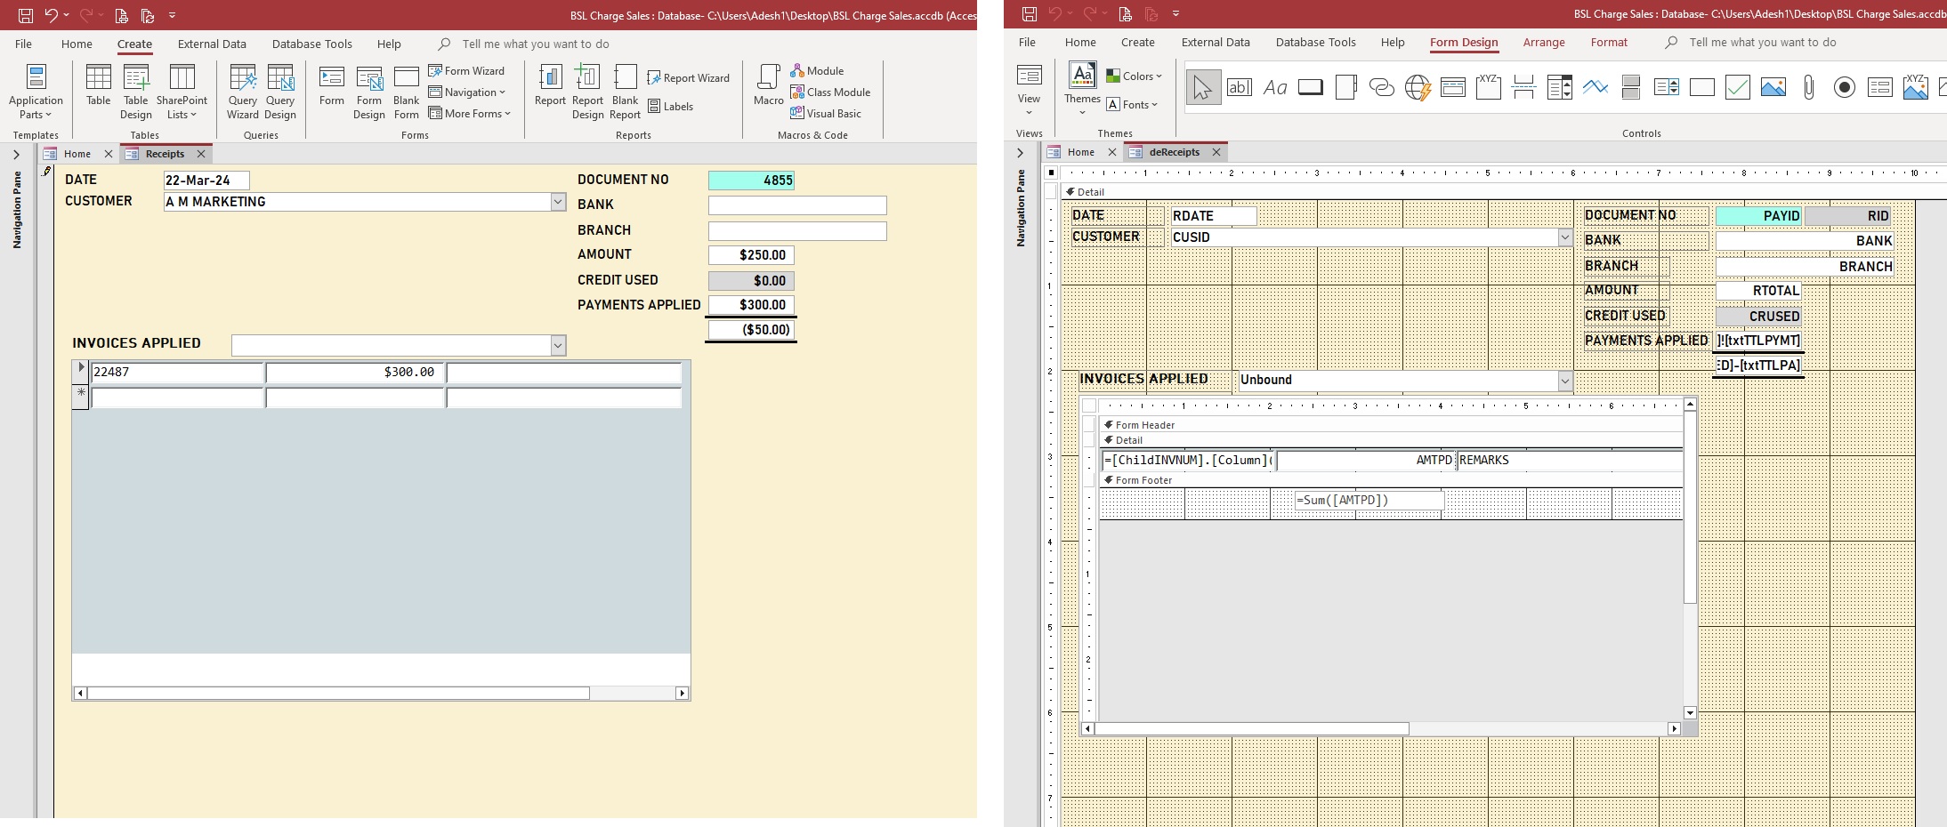Click the empty BANK field in Receipts form

[x=796, y=205]
